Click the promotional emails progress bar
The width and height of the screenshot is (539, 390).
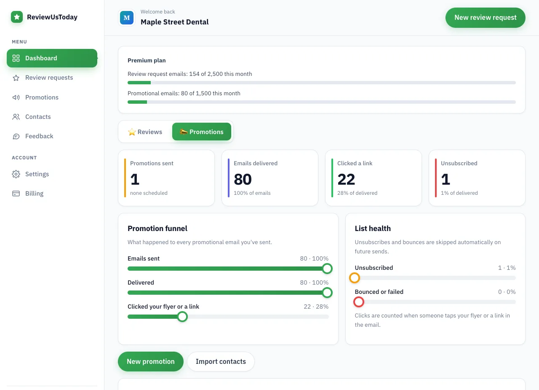pos(322,102)
